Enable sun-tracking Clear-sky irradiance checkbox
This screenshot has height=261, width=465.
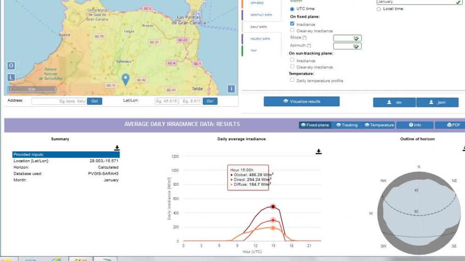click(x=292, y=67)
